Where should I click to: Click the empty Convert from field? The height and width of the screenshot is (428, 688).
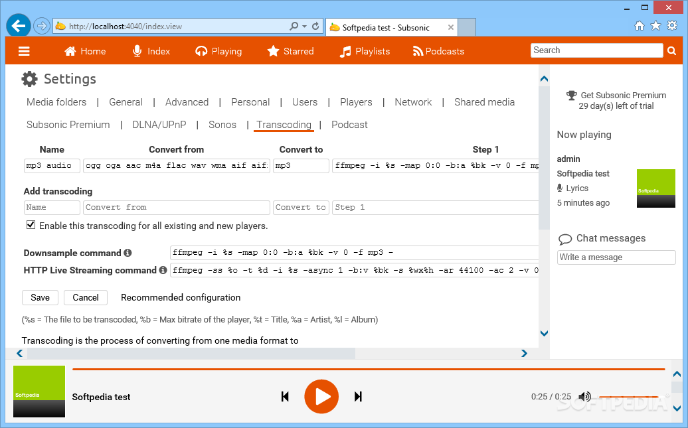point(177,208)
